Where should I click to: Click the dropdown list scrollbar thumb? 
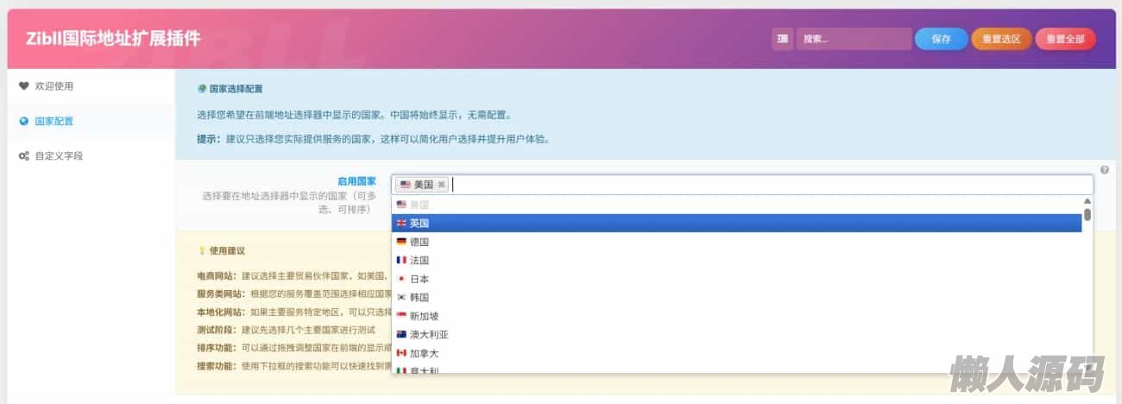coord(1087,214)
